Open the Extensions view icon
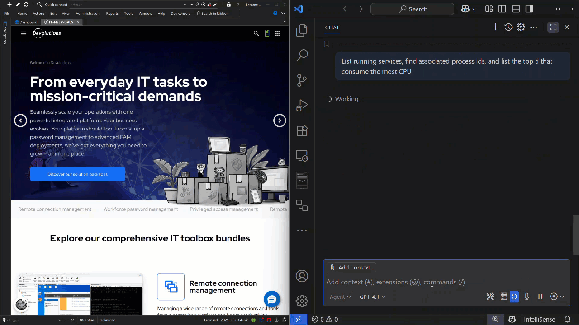This screenshot has height=325, width=579. [302, 131]
